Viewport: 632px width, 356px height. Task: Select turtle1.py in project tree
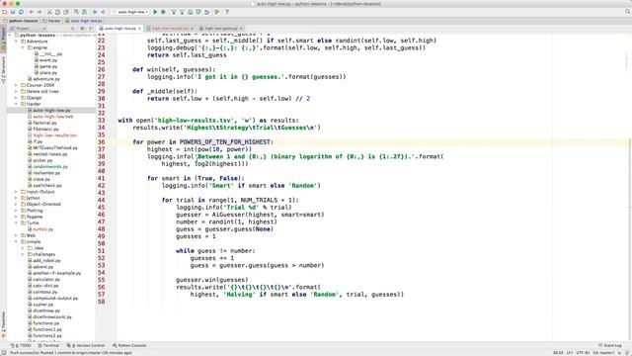pyautogui.click(x=40, y=229)
